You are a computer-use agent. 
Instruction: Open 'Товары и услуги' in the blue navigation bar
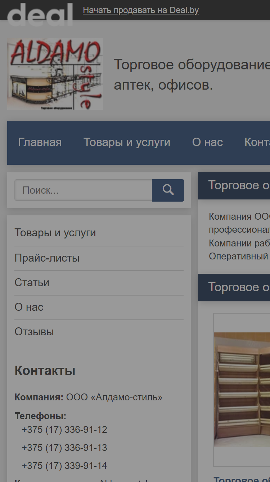point(127,142)
